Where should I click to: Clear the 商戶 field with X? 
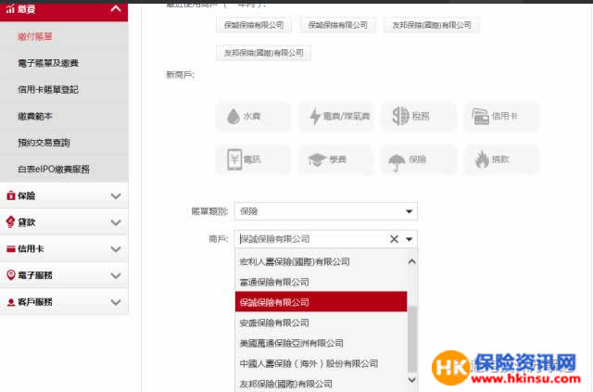394,239
